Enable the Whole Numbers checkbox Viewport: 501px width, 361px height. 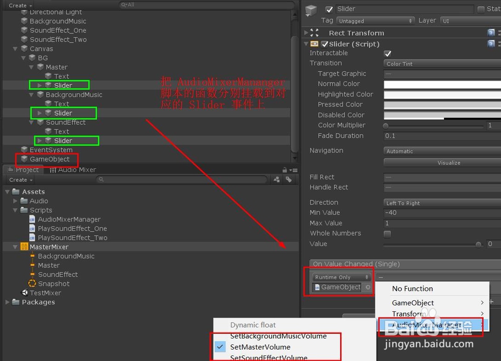pyautogui.click(x=387, y=234)
